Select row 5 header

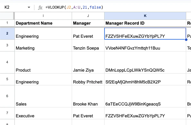point(7,79)
